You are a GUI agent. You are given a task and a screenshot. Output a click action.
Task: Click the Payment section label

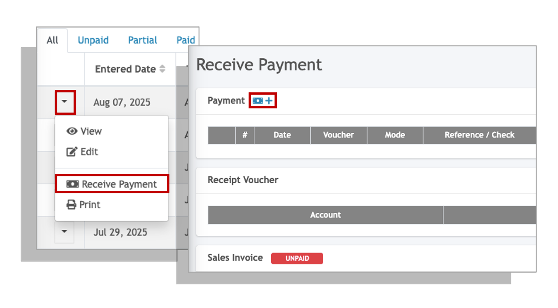pos(226,100)
